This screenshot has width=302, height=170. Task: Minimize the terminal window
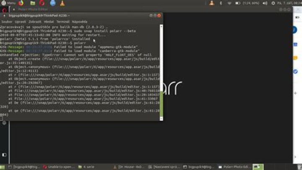151,16
